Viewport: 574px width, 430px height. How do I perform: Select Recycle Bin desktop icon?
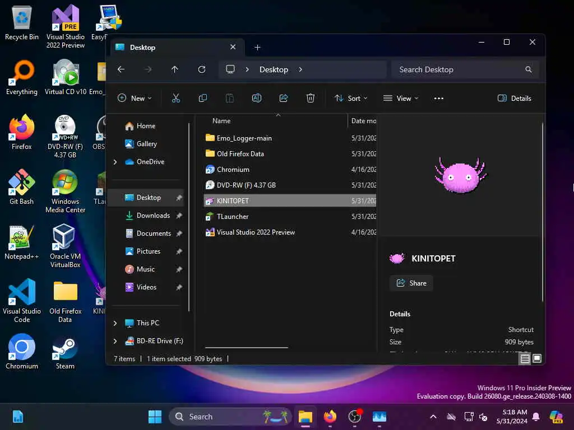point(22,22)
